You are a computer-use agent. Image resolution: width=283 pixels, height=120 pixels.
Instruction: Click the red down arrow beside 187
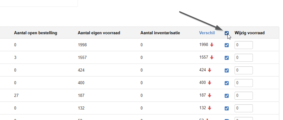coord(209,95)
